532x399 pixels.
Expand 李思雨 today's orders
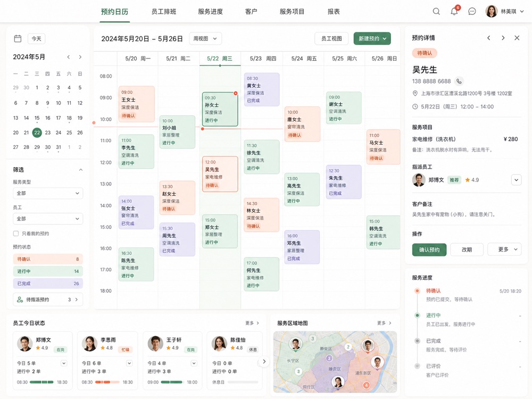point(129,363)
